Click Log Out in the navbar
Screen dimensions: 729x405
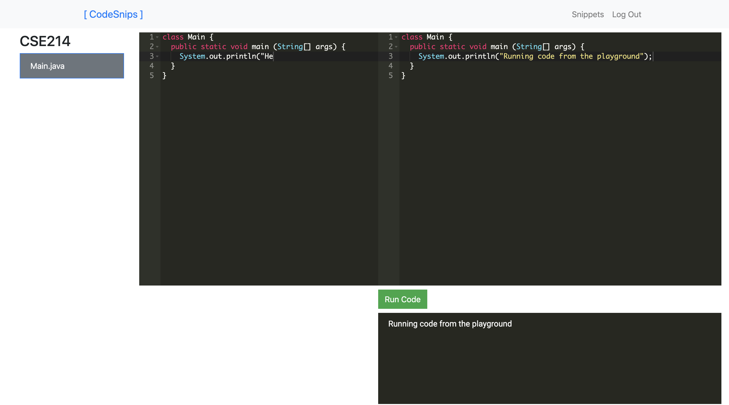point(626,14)
